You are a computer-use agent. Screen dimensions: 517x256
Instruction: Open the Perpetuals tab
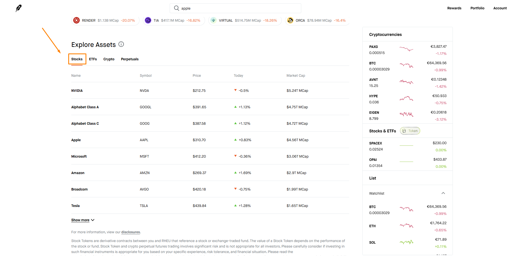130,59
